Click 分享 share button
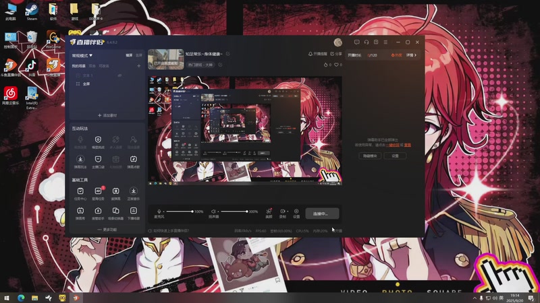This screenshot has width=540, height=303. click(x=336, y=54)
